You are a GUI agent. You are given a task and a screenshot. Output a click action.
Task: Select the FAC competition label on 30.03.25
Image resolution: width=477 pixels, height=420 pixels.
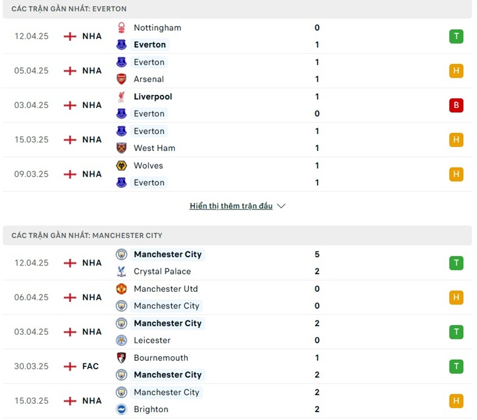coord(91,366)
